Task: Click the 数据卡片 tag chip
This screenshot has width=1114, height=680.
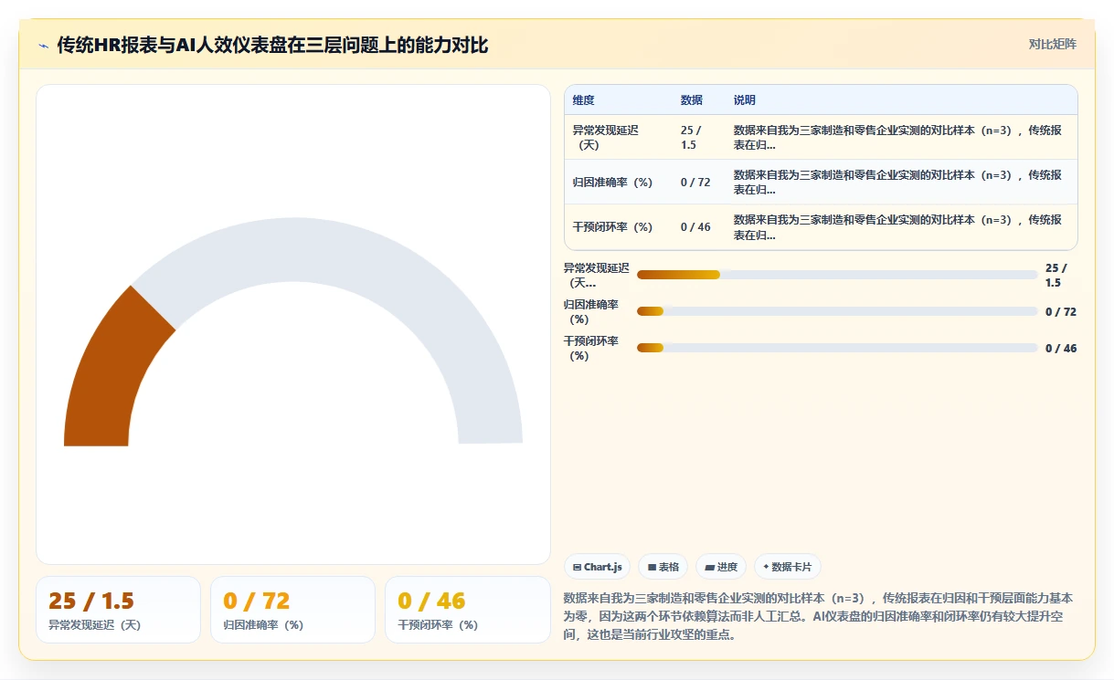Action: [x=788, y=567]
